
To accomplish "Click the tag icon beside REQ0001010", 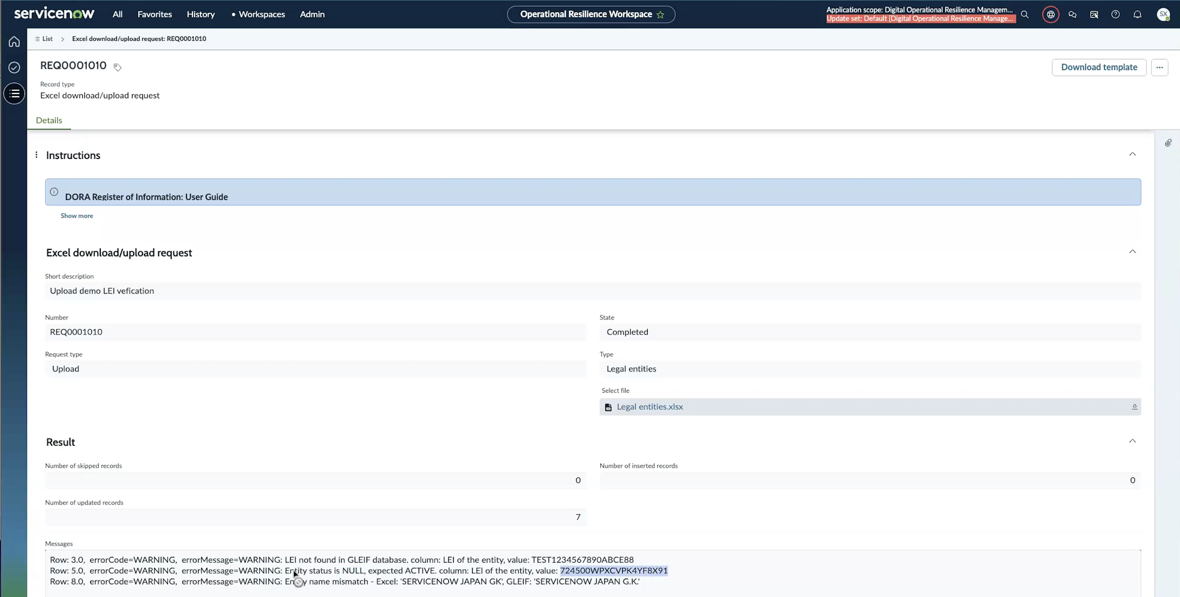I will pyautogui.click(x=117, y=67).
